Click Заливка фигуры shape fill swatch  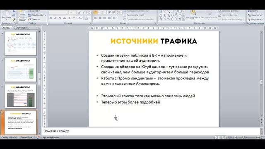tap(220, 11)
